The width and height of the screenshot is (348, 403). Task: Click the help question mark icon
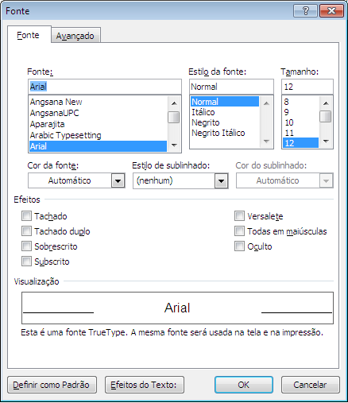pyautogui.click(x=305, y=11)
